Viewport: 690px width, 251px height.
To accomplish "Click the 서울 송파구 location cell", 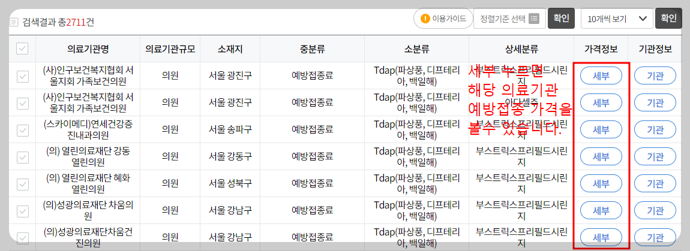I will click(230, 129).
